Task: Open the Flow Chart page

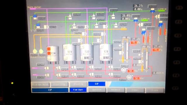Action: pyautogui.click(x=78, y=90)
